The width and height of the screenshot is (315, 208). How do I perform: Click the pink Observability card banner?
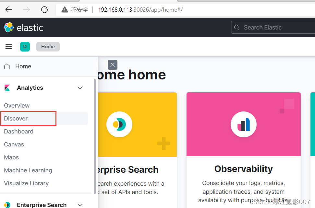click(244, 124)
